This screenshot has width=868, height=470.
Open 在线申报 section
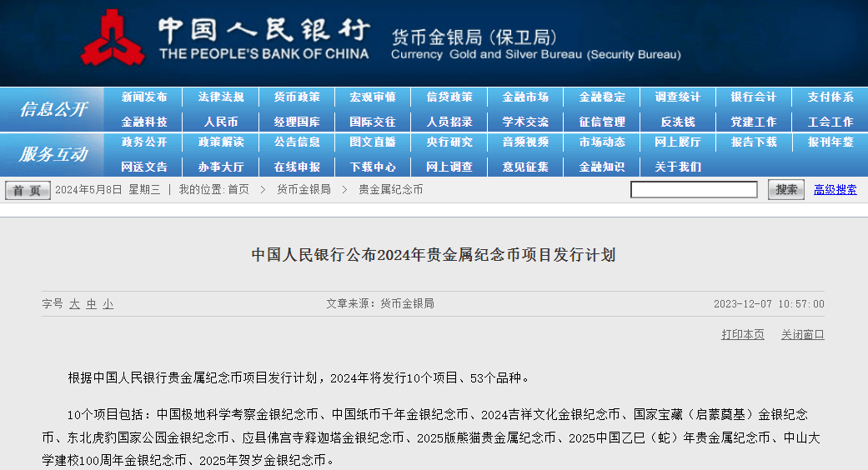[297, 167]
